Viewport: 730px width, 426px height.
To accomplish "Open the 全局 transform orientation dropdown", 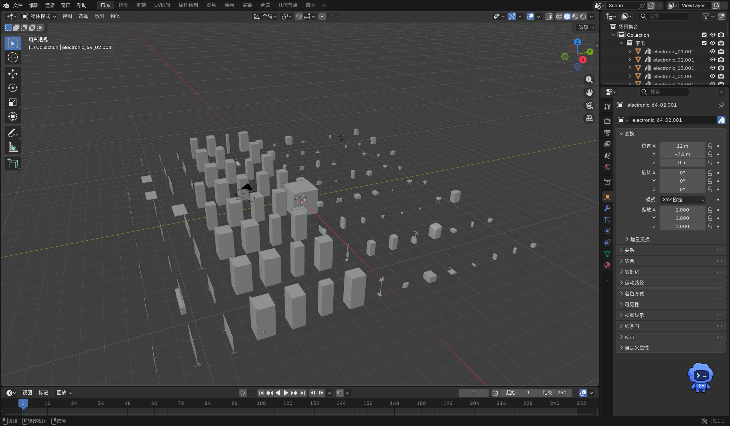I will tap(265, 17).
